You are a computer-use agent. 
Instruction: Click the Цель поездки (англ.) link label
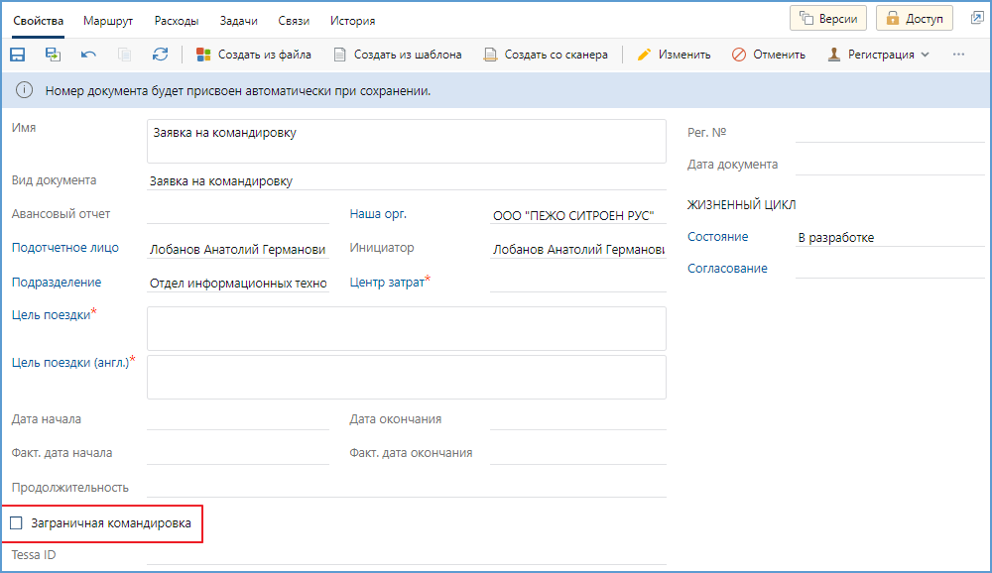[70, 363]
